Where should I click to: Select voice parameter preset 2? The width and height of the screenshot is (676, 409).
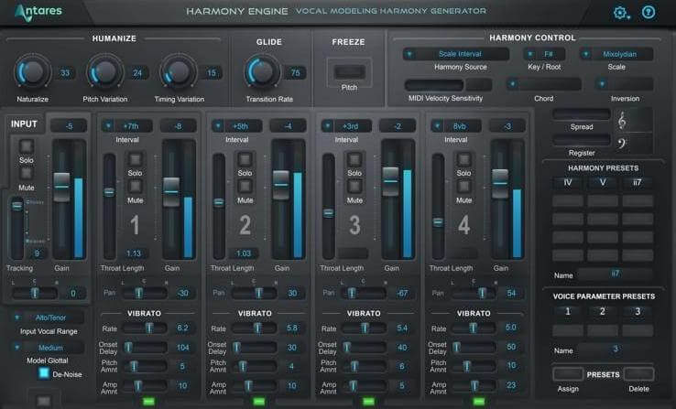pos(603,311)
